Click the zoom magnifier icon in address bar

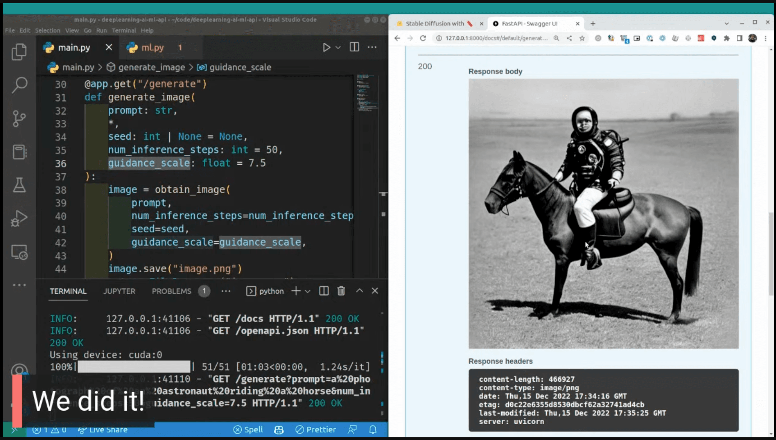pos(556,38)
